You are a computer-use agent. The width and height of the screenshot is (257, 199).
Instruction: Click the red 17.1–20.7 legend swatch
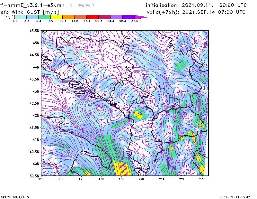93,17
